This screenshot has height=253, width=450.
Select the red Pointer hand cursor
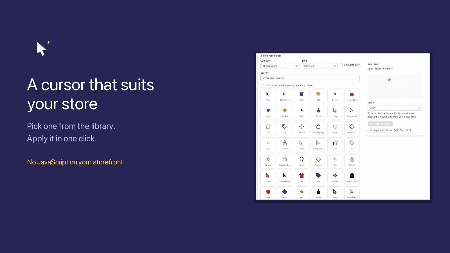[x=318, y=112]
